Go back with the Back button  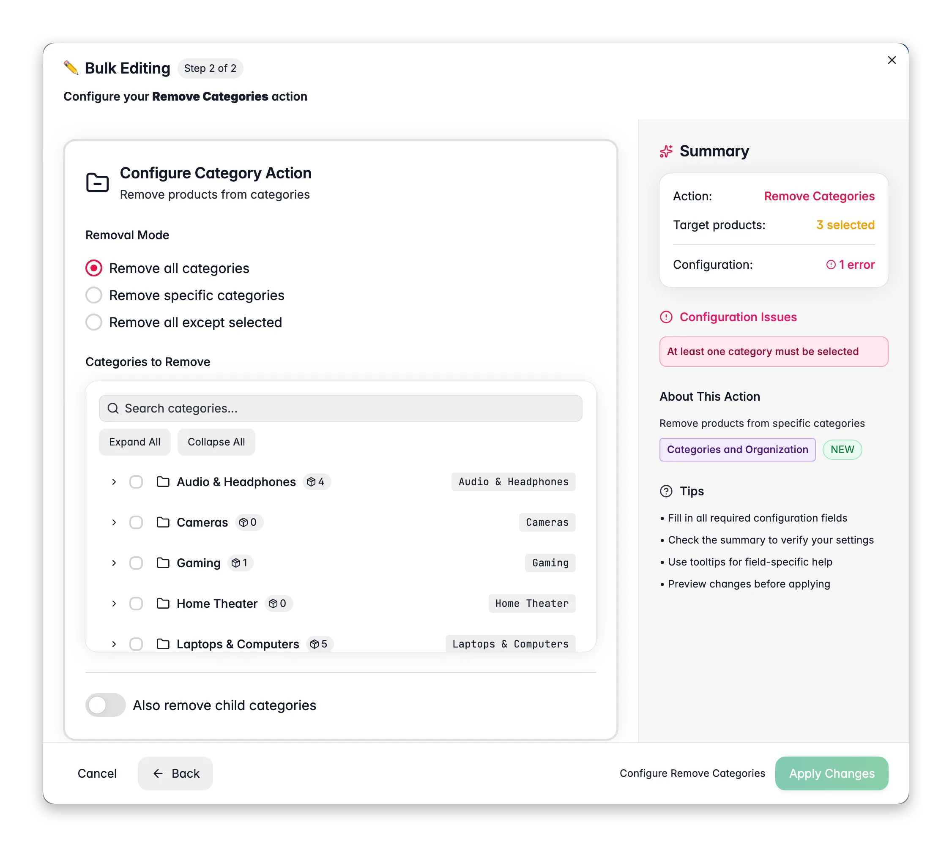(175, 773)
